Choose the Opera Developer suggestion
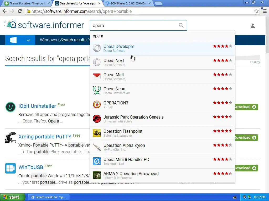Image resolution: width=269 pixels, height=201 pixels. click(162, 48)
